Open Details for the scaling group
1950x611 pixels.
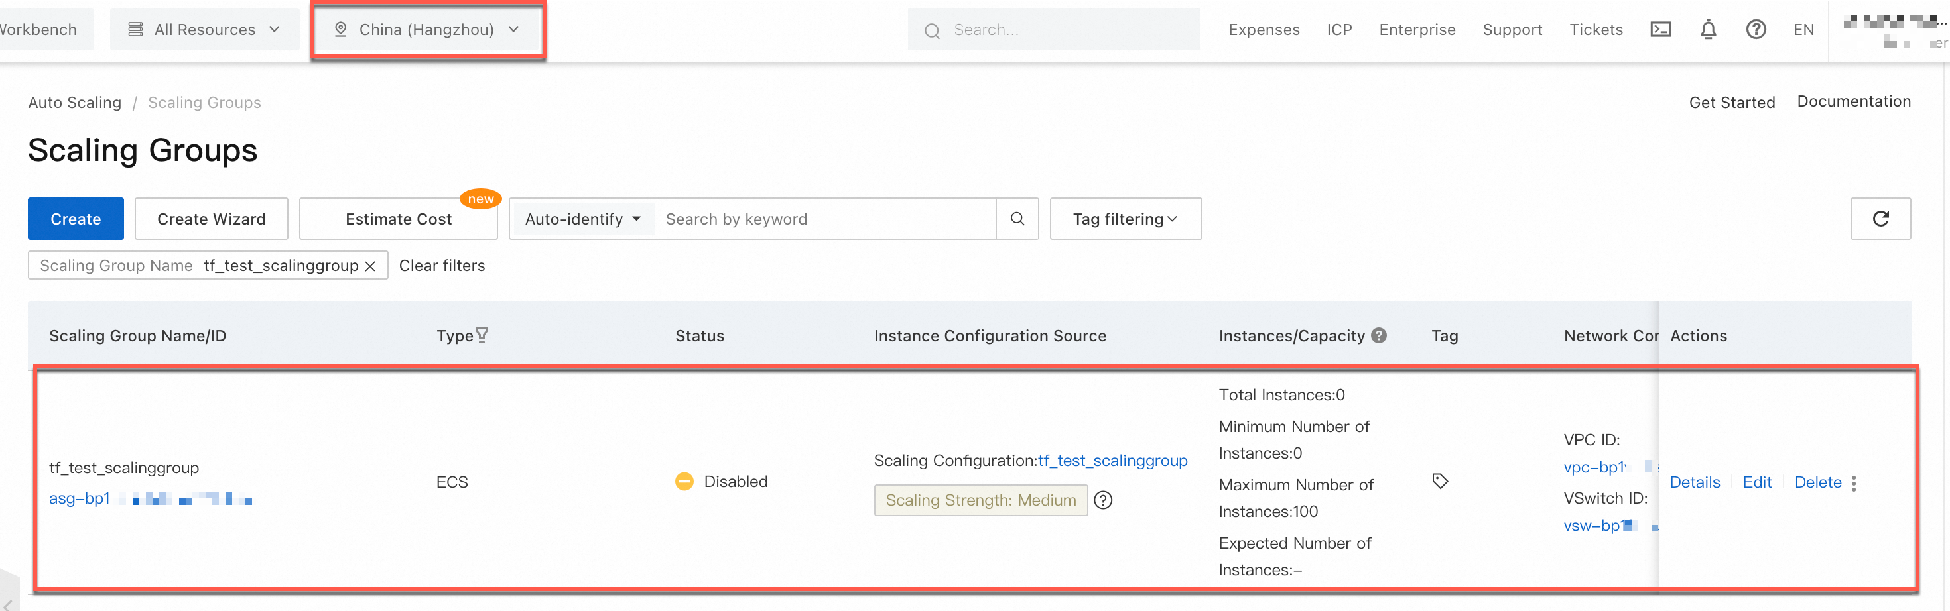click(x=1694, y=482)
